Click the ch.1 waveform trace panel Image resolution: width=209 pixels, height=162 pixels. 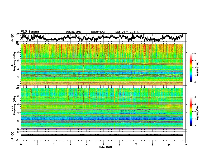pyautogui.click(x=103, y=38)
